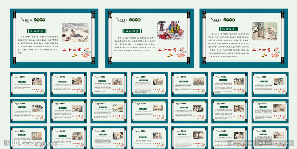Click the paragraph line starting 王祥，琅琊人
Screen dimensions: 297x149
click(x=39, y=37)
